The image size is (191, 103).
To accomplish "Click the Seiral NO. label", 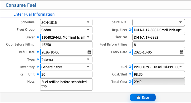I will coord(119,22).
